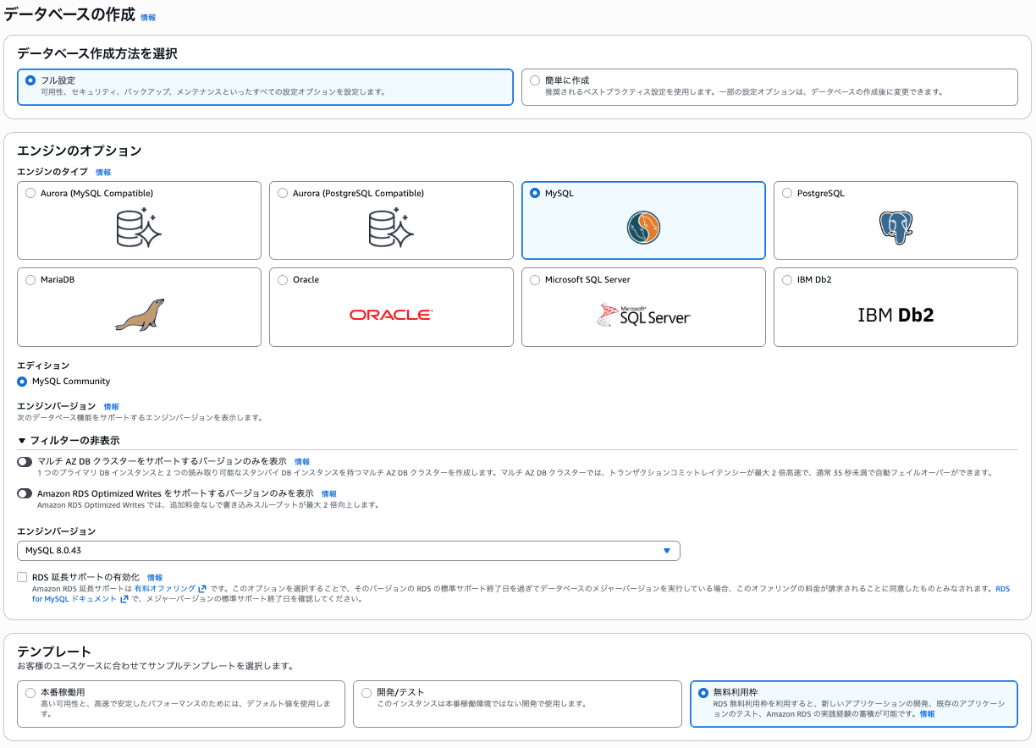Image resolution: width=1036 pixels, height=748 pixels.
Task: Click the PostgreSQL elephant logo
Action: (895, 228)
